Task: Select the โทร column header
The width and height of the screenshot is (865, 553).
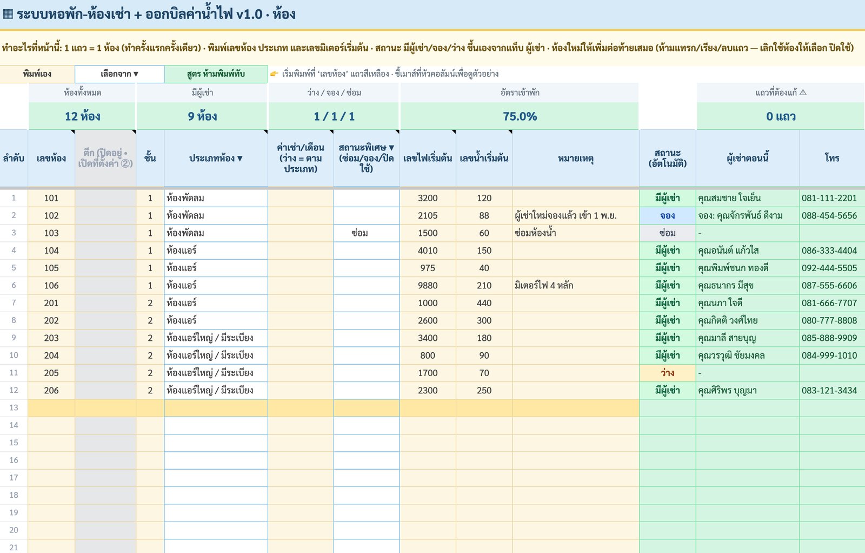Action: click(832, 159)
